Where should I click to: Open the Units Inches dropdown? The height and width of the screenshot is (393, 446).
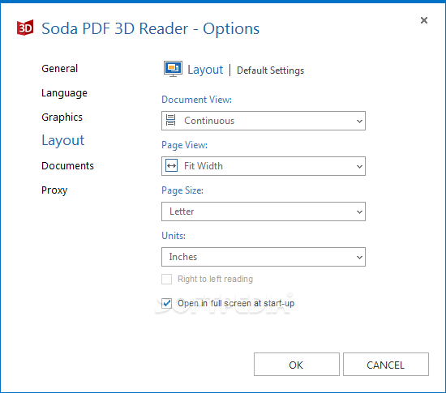pos(264,257)
